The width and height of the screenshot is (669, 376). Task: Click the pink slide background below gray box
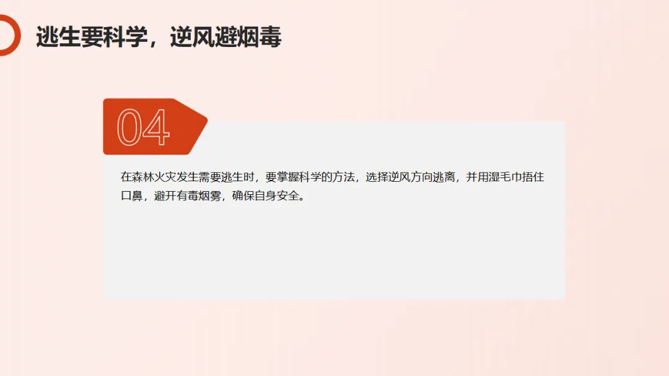pyautogui.click(x=334, y=336)
